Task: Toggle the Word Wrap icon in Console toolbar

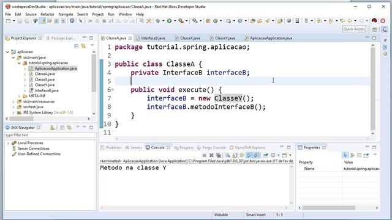Action: (x=242, y=155)
